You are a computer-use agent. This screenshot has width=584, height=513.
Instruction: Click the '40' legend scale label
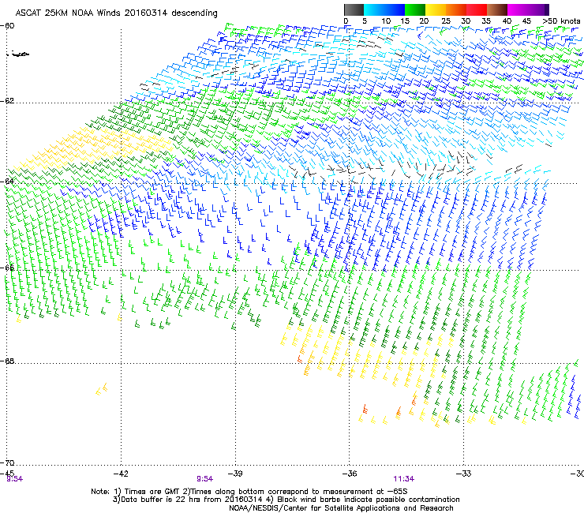pyautogui.click(x=507, y=21)
